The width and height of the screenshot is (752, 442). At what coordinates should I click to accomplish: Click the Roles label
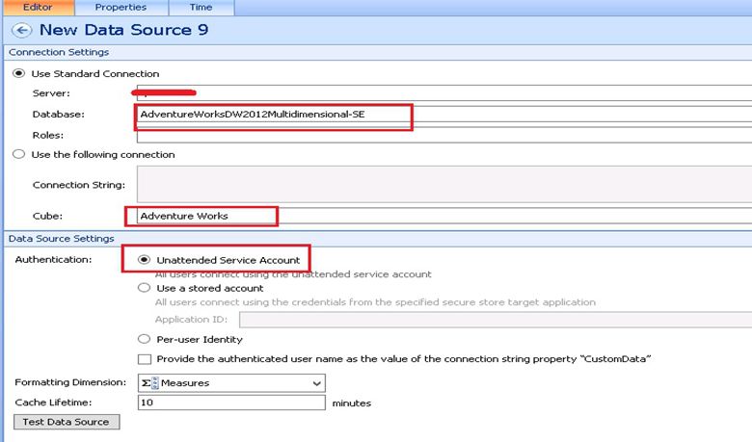coord(48,136)
